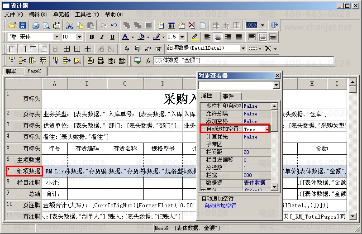362x234 pixels.
Task: Show grid lines icon in toolbar
Action: point(216,25)
